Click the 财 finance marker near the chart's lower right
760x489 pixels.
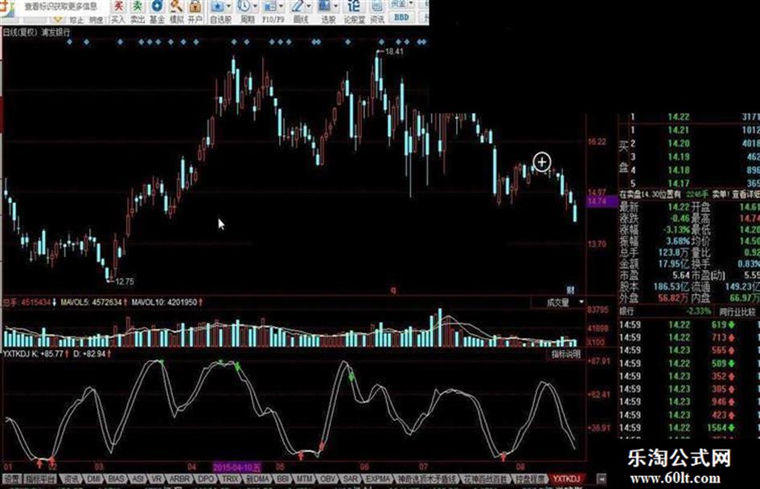tap(570, 290)
